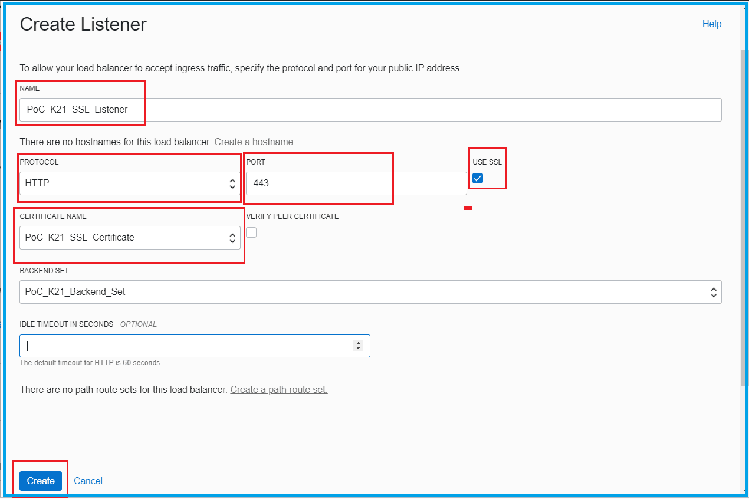Screen dimensions: 749x499
Task: Open the Help link
Action: coord(711,24)
